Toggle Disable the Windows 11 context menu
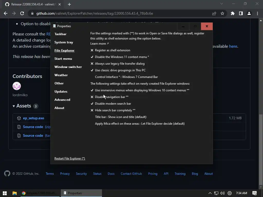This screenshot has height=197, width=263. [120, 57]
